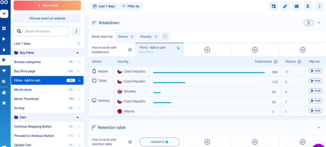
Task: Click cursor icon on Films - Add to cart tab
Action: [x=178, y=48]
